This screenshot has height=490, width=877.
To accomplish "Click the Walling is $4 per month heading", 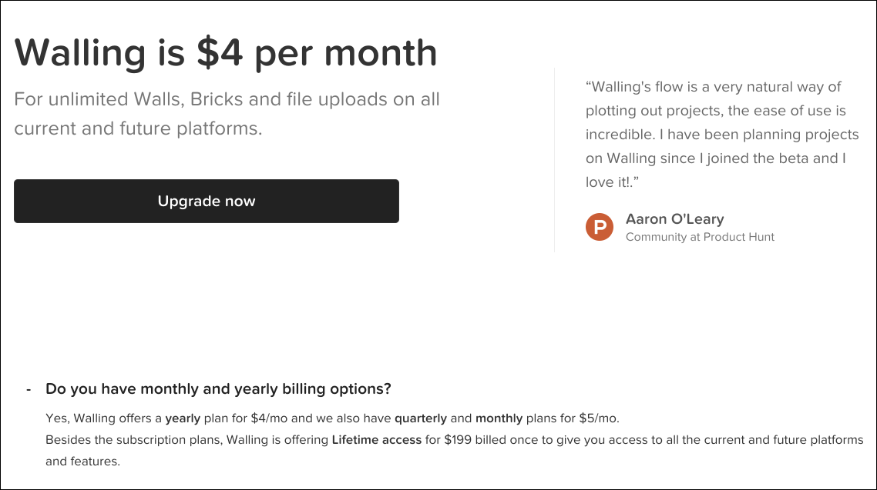I will pyautogui.click(x=225, y=53).
